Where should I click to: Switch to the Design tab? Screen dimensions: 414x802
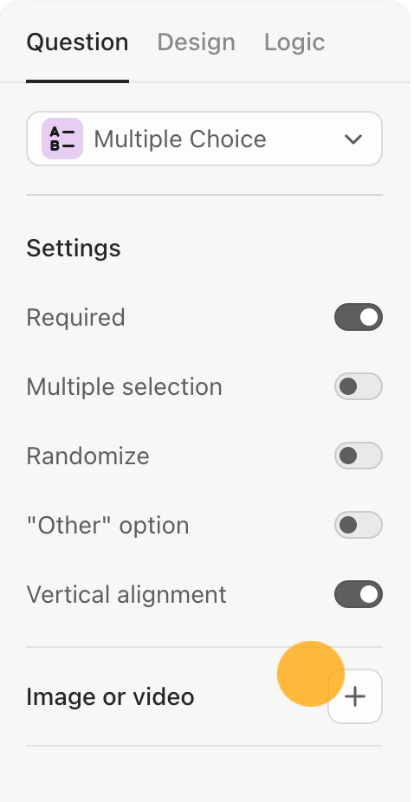[x=196, y=42]
